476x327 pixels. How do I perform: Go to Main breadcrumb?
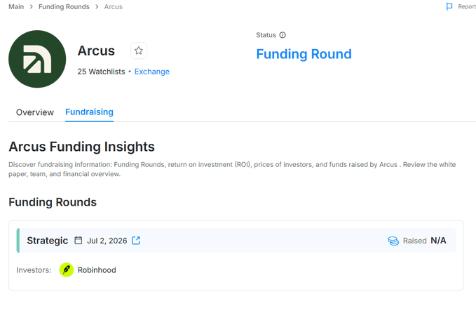[16, 7]
